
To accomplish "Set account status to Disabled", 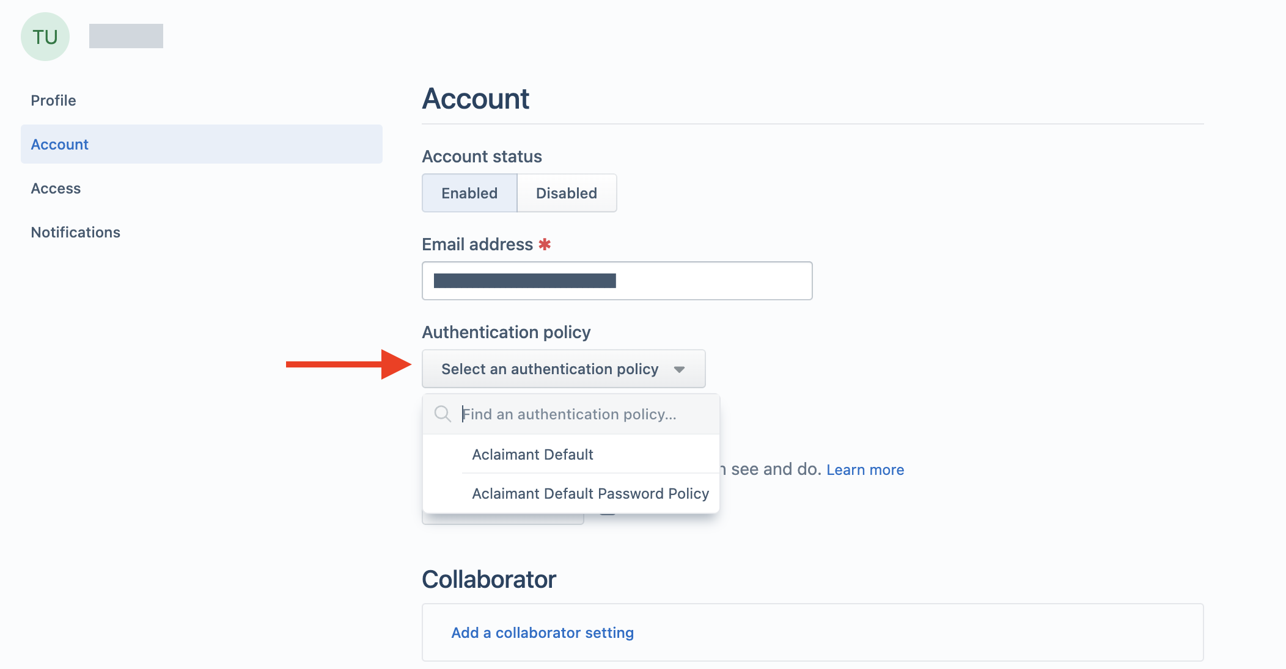I will (567, 193).
